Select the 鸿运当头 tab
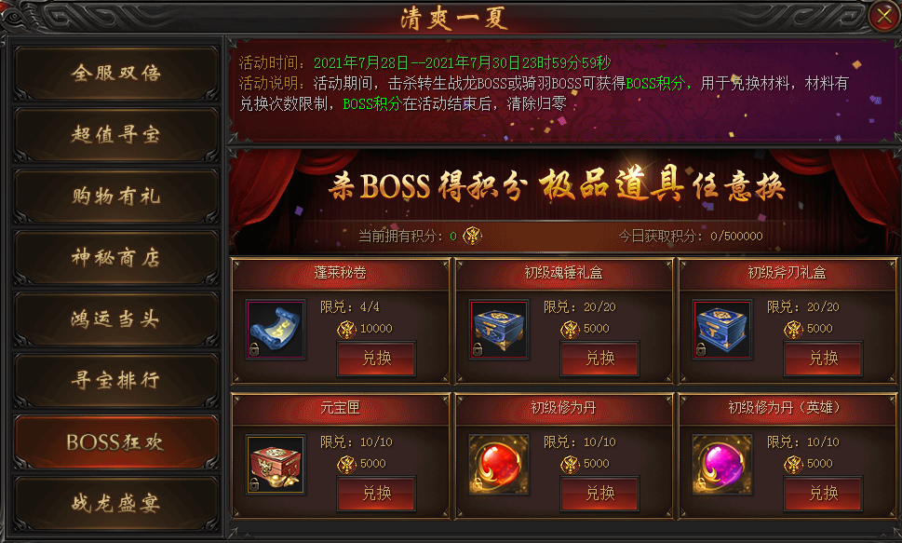The height and width of the screenshot is (543, 902). (x=116, y=319)
